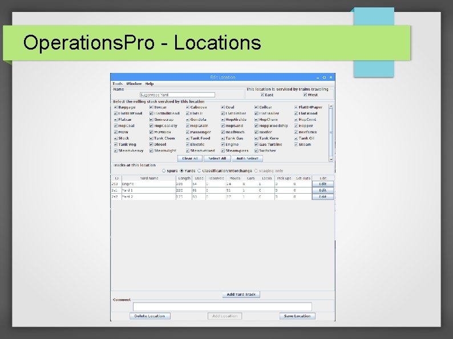Toggle the Tank Oil checkbox

point(296,138)
